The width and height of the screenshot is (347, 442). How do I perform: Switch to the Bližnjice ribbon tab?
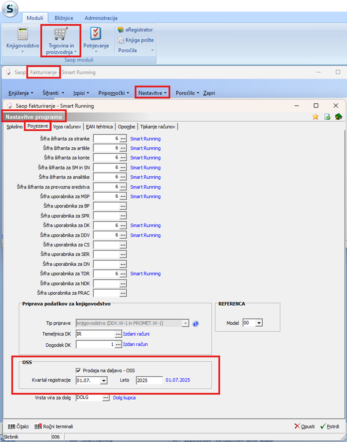click(x=64, y=18)
